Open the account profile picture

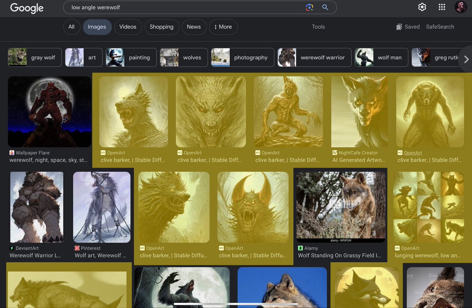[x=461, y=7]
